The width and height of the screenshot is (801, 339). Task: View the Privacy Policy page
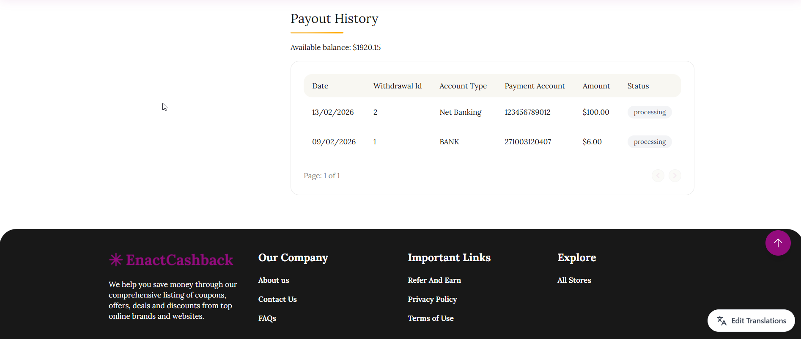pos(432,299)
